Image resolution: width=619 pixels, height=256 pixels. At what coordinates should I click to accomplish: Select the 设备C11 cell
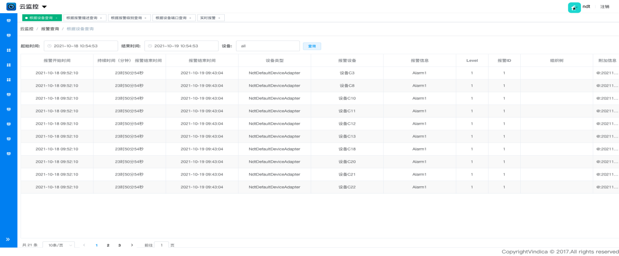(347, 111)
